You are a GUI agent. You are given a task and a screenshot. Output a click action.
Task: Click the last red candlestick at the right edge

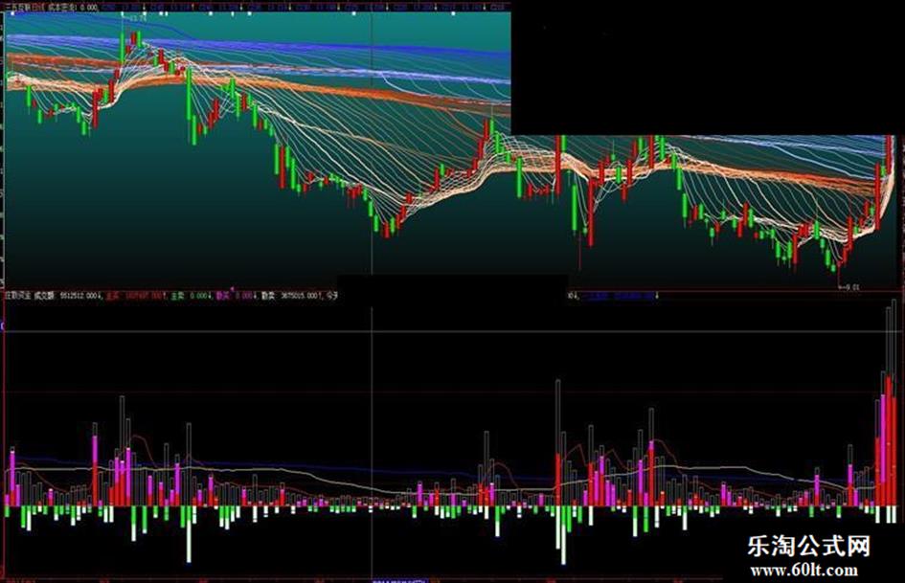[890, 153]
